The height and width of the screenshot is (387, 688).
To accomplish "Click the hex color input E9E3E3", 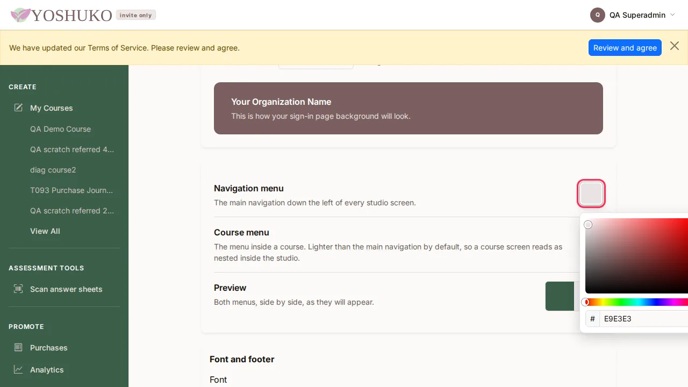I will 645,319.
